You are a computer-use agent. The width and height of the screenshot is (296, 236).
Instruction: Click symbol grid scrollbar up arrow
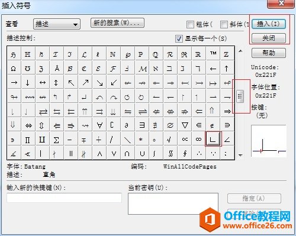tap(240, 51)
